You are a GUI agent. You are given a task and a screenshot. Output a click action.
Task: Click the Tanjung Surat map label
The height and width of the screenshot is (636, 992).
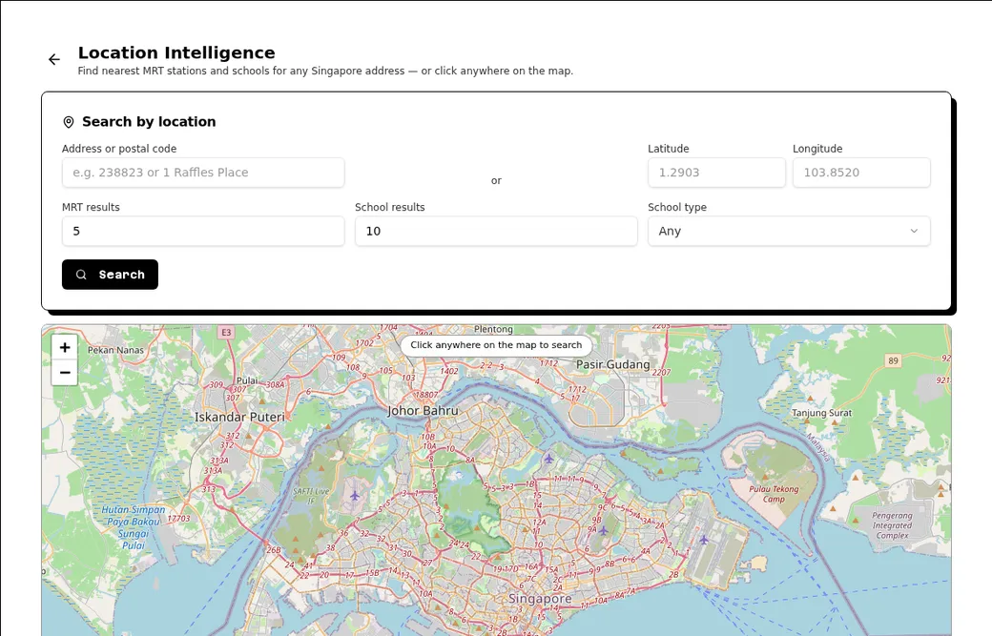(822, 413)
